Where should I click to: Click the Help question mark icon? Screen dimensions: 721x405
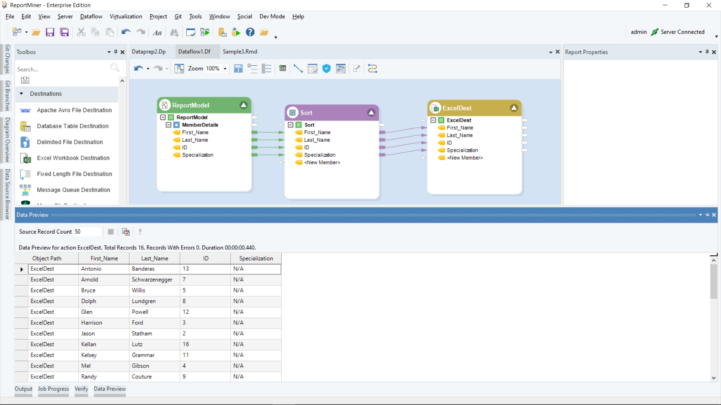coord(250,32)
